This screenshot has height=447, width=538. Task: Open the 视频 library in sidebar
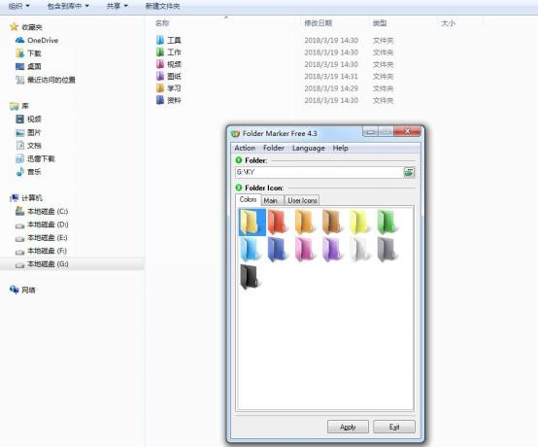[29, 120]
